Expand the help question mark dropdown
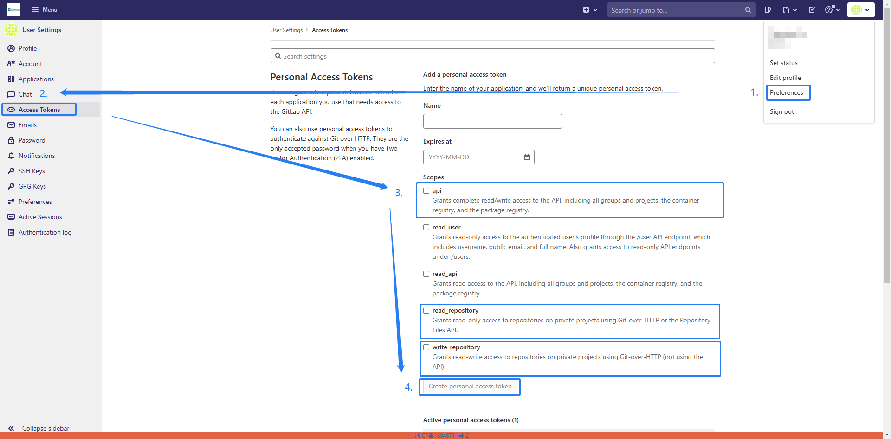Image resolution: width=891 pixels, height=439 pixels. point(832,10)
